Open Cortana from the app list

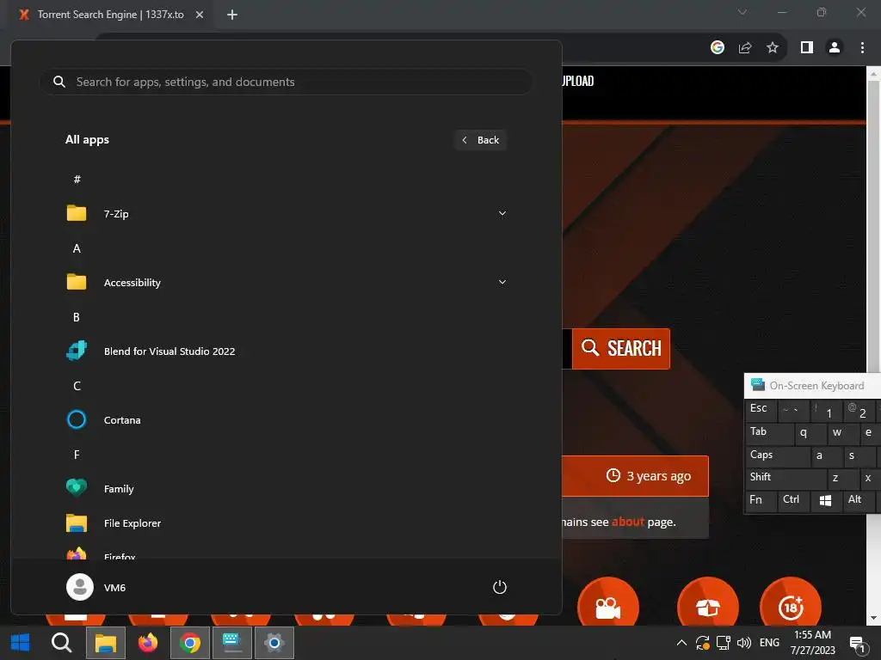pos(286,419)
